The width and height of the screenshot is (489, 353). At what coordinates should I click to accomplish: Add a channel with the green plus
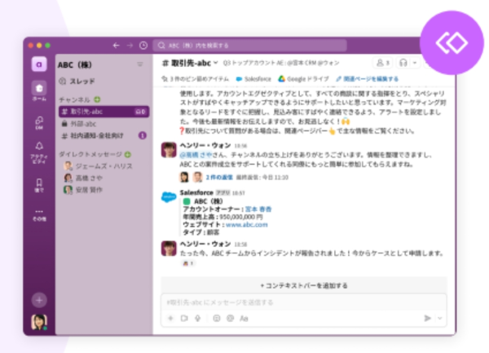(97, 99)
